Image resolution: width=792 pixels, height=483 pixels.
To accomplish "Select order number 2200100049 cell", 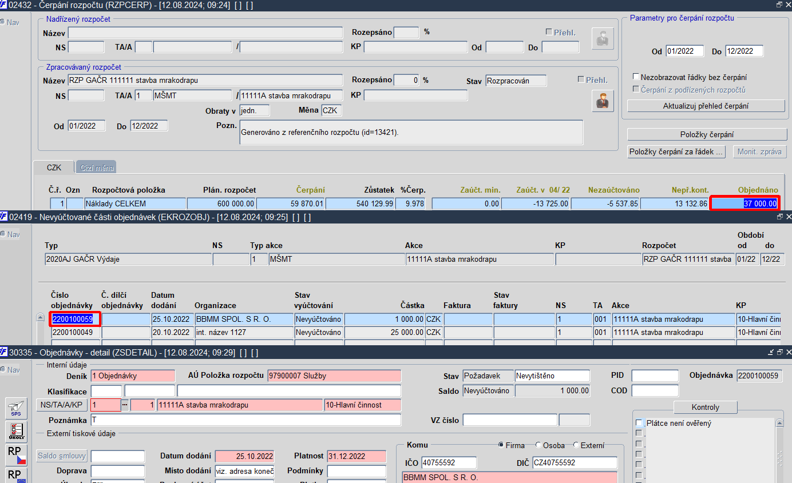I will [x=76, y=332].
